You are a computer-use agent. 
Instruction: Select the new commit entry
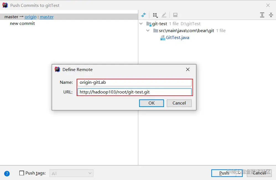pyautogui.click(x=22, y=24)
